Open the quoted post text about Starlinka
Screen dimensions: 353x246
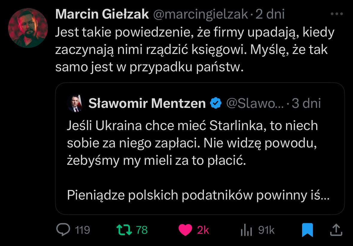coord(192,144)
